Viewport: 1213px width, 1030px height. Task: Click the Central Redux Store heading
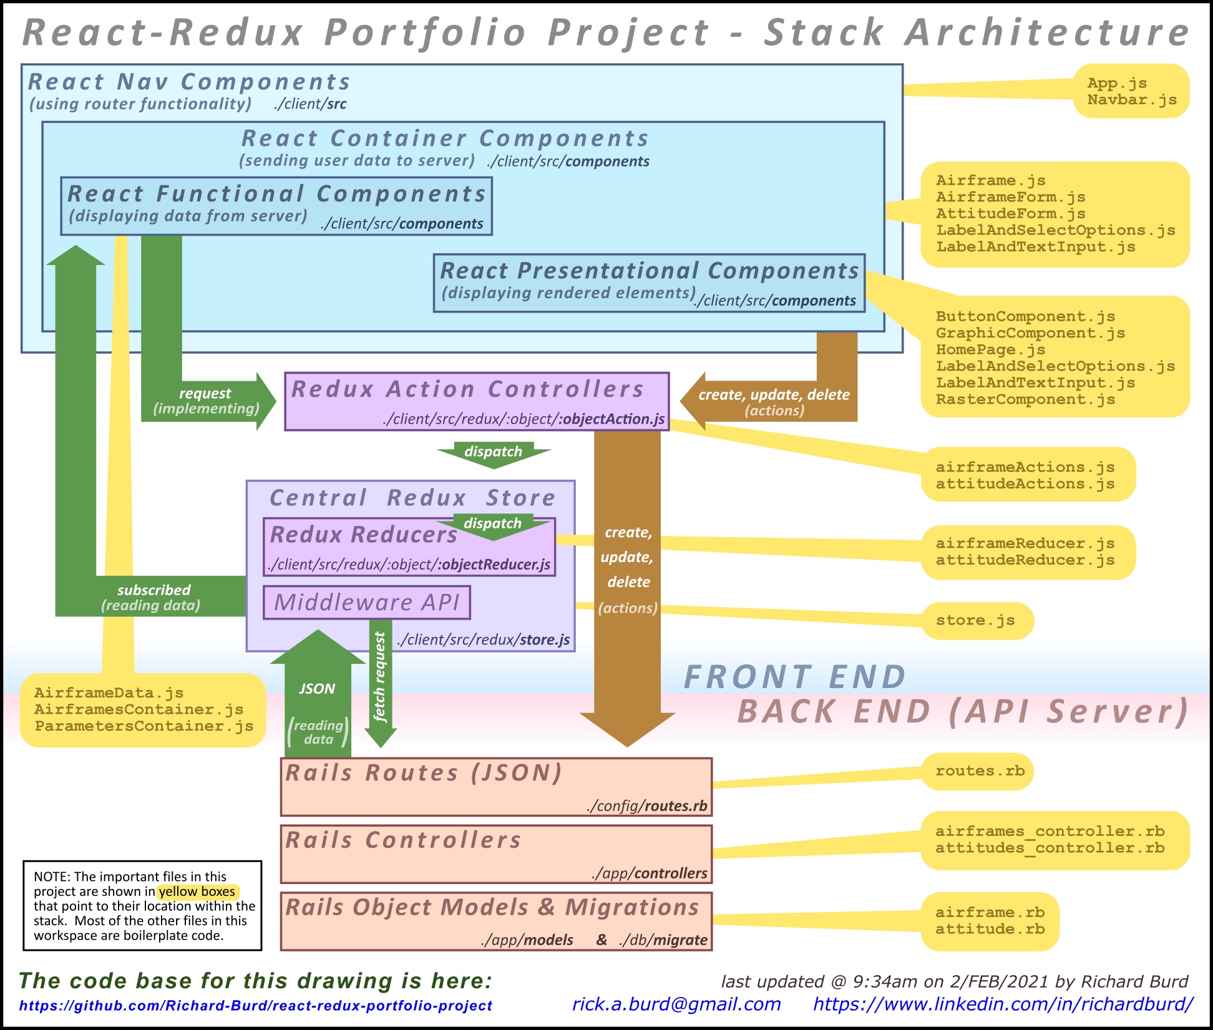[x=412, y=498]
